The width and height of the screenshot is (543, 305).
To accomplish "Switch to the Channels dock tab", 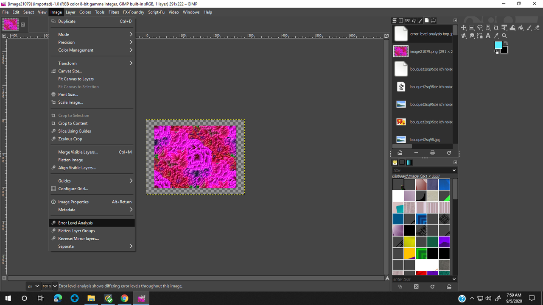I will (401, 20).
